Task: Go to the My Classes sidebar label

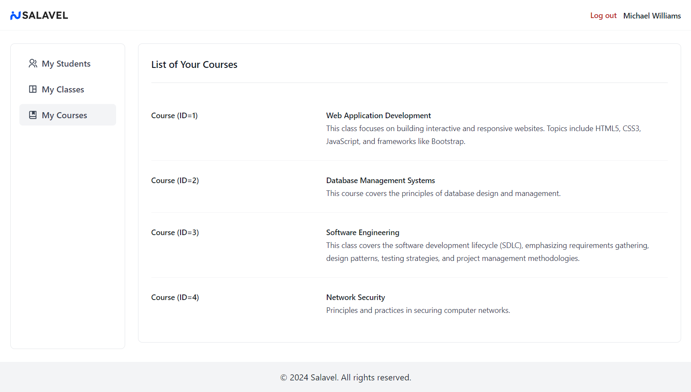Action: tap(63, 89)
